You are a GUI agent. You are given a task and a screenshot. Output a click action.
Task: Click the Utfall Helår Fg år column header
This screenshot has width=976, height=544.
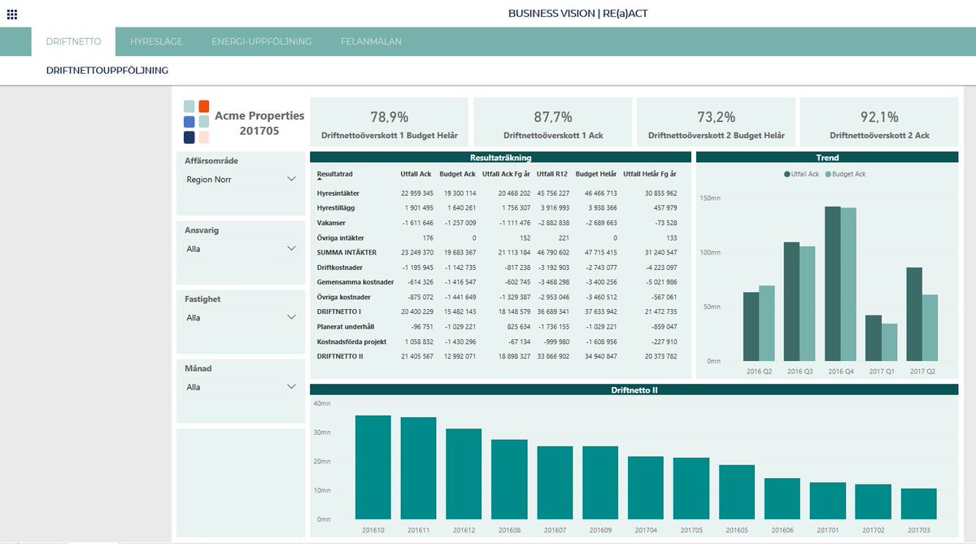click(x=650, y=174)
